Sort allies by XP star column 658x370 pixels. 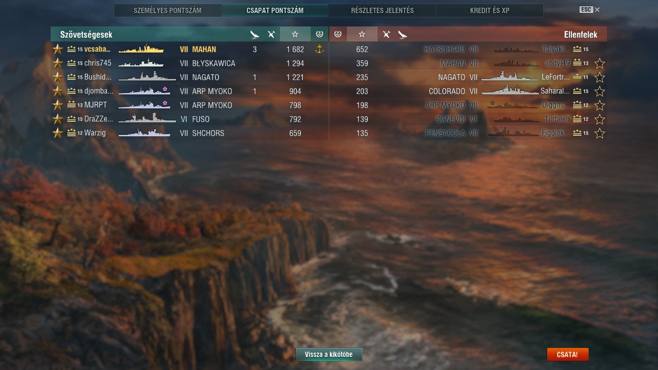pos(295,34)
